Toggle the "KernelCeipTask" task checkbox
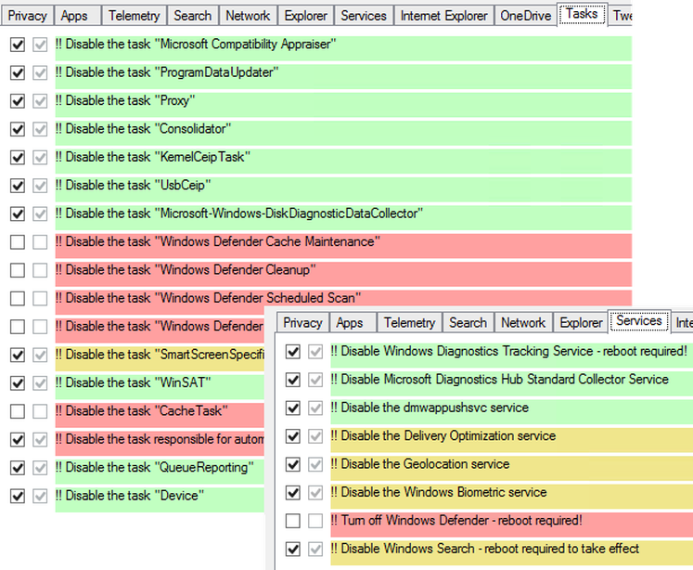Viewport: 693px width, 570px height. coord(18,158)
